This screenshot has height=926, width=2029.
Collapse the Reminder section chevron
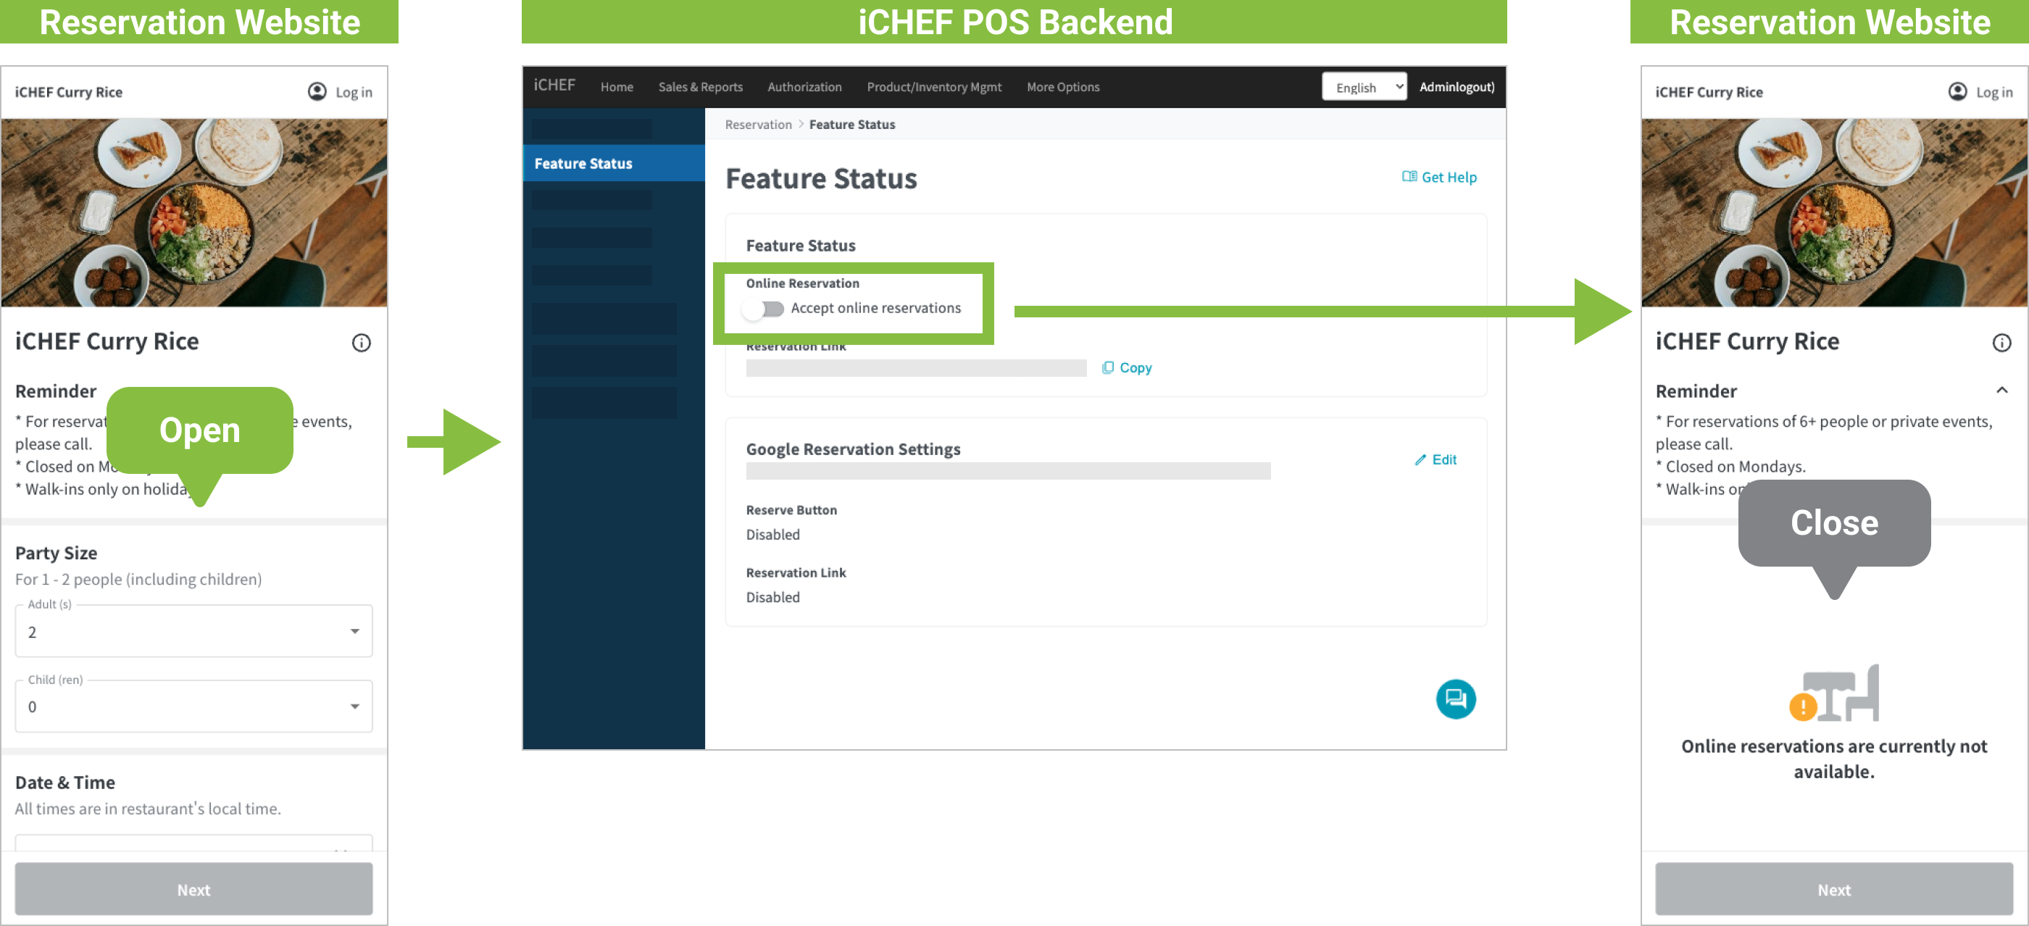pos(2001,391)
